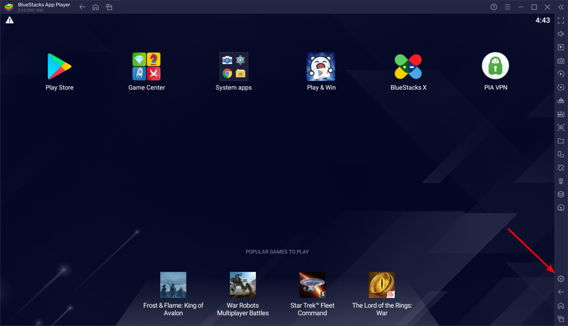
Task: Click the cursor lock icon in sidebar
Action: click(x=561, y=47)
